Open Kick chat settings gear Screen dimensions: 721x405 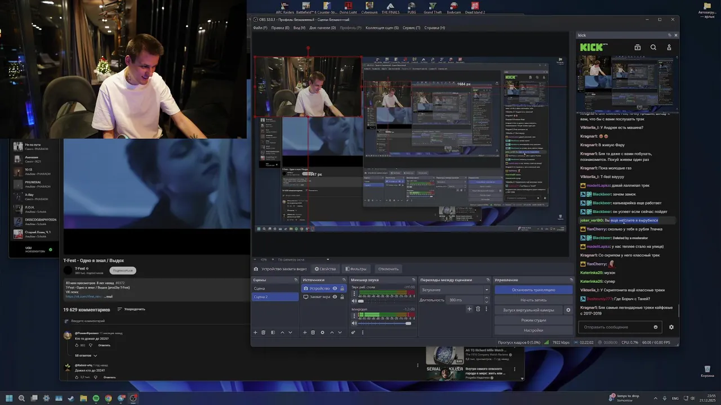point(671,327)
